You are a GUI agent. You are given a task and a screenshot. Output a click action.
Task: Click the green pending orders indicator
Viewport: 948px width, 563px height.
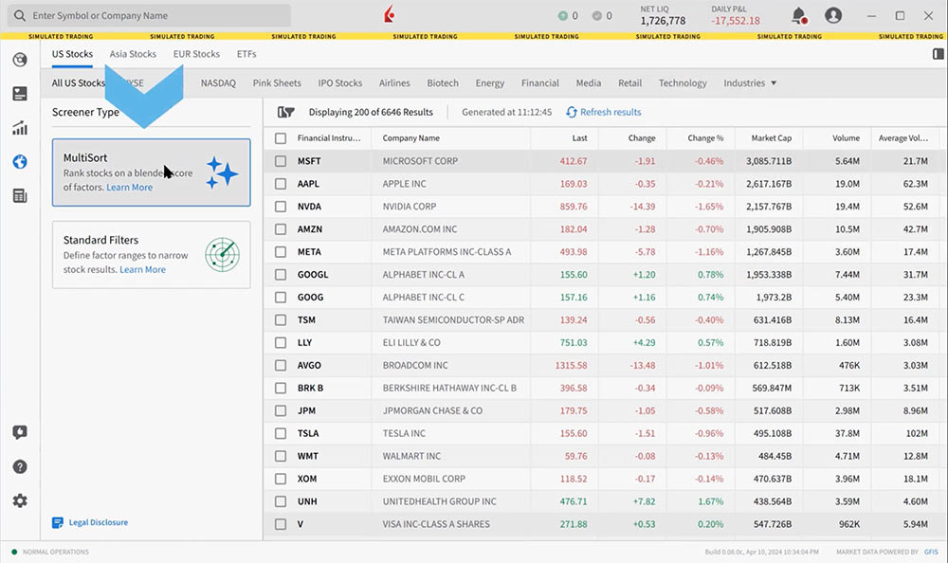(562, 16)
